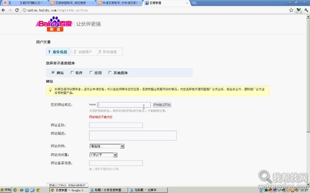
Task: Click the taskbar clock showing 13:27
Action: pos(304,190)
